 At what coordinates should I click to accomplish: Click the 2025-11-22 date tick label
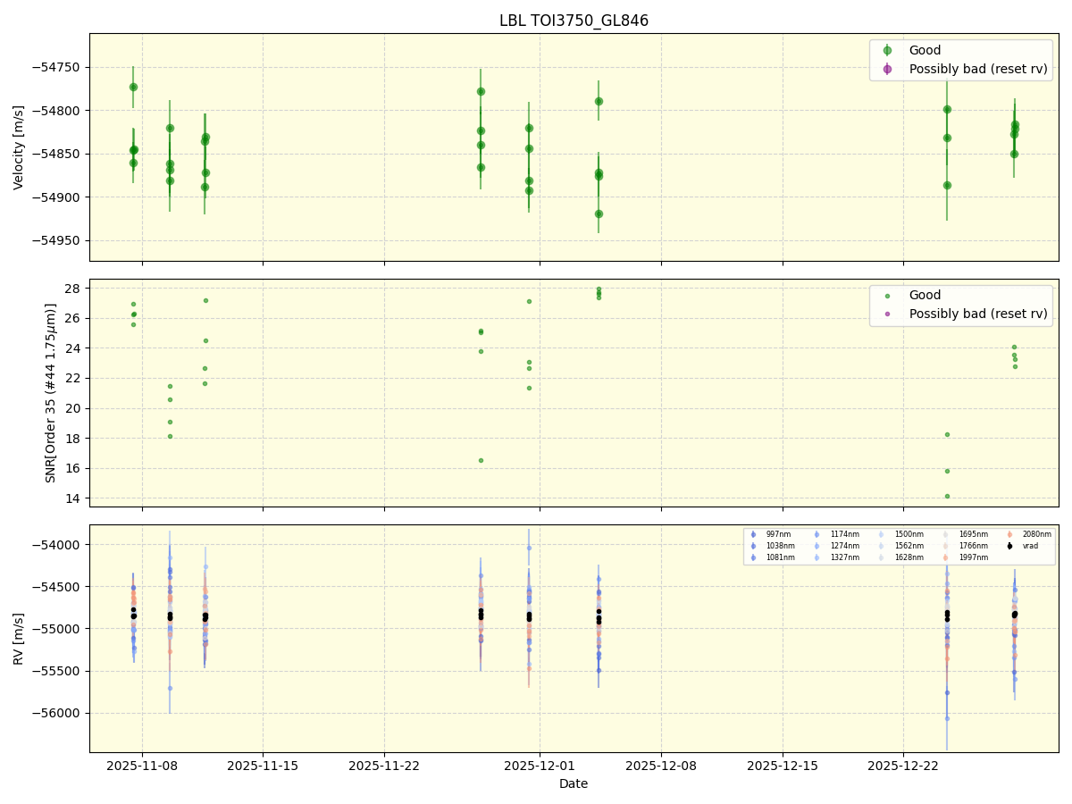pyautogui.click(x=384, y=766)
